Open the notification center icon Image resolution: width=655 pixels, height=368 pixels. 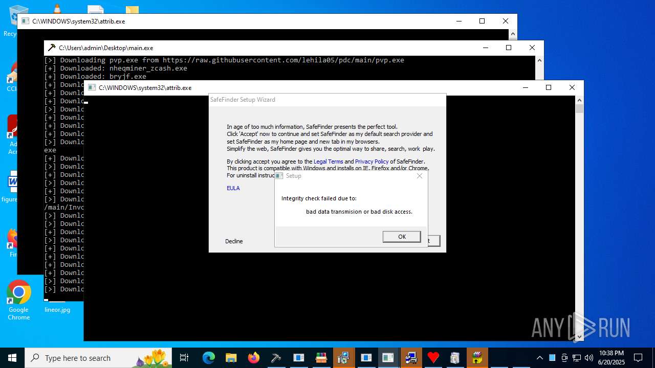(x=638, y=358)
